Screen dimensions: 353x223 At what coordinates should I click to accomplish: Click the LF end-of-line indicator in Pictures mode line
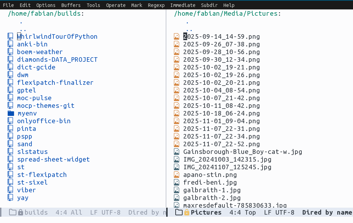268,213
